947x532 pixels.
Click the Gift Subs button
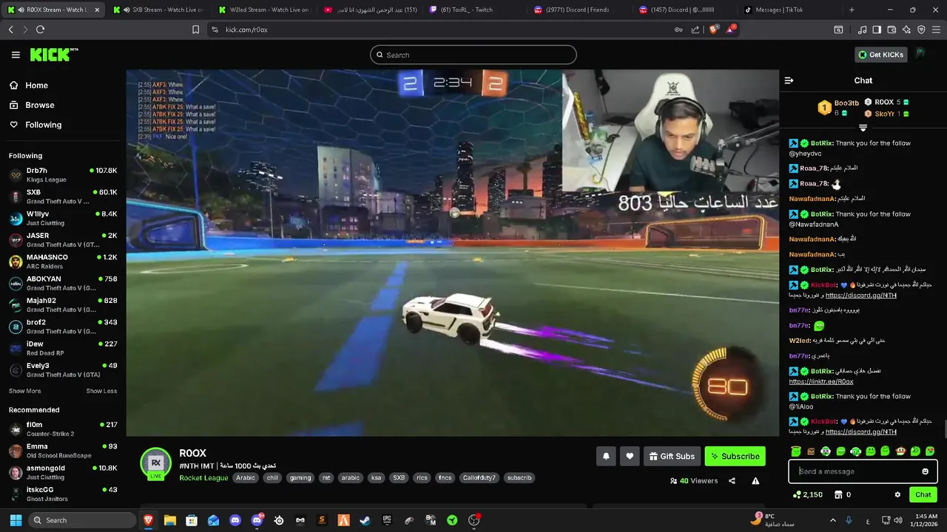(672, 457)
